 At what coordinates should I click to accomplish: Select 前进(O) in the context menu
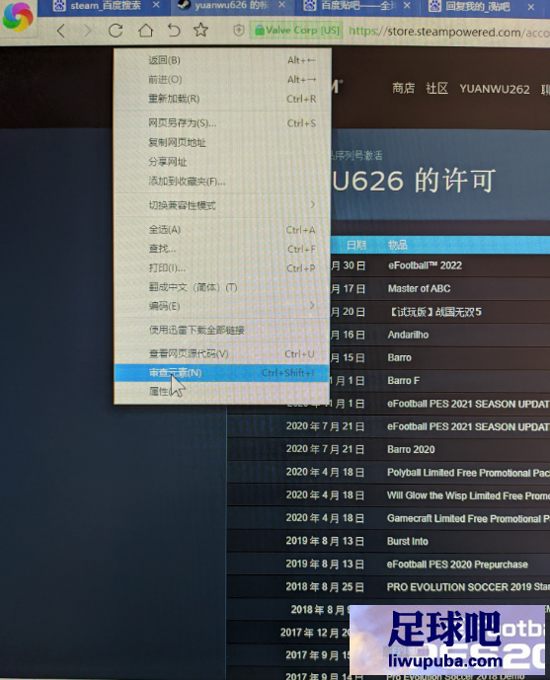tap(221, 80)
